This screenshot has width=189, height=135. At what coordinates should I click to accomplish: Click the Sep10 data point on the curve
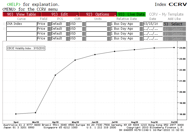coord(154,48)
